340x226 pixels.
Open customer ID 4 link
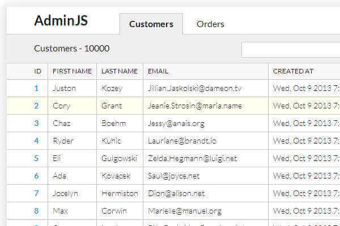[x=36, y=141]
